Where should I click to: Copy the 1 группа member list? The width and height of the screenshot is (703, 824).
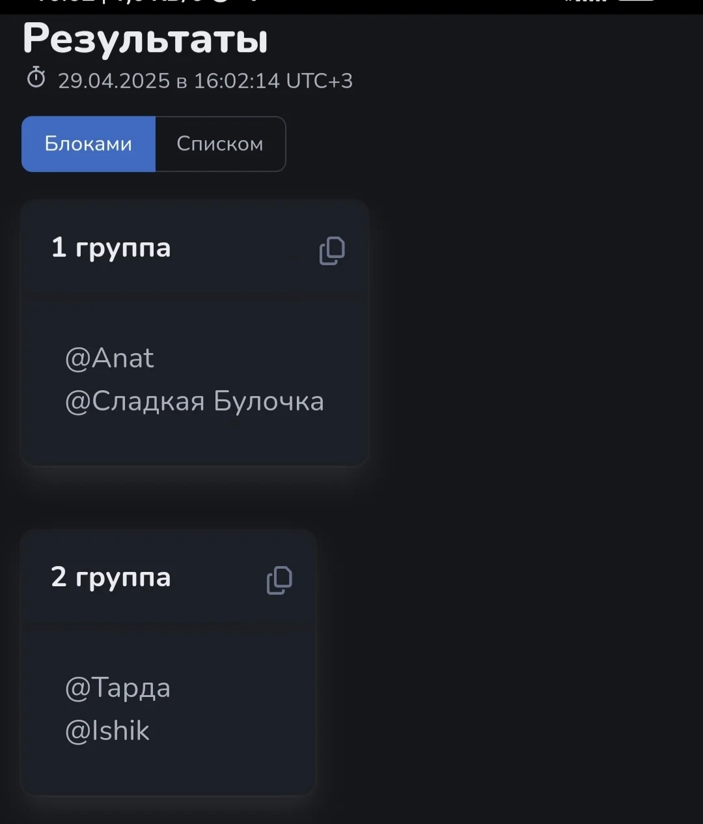coord(332,251)
